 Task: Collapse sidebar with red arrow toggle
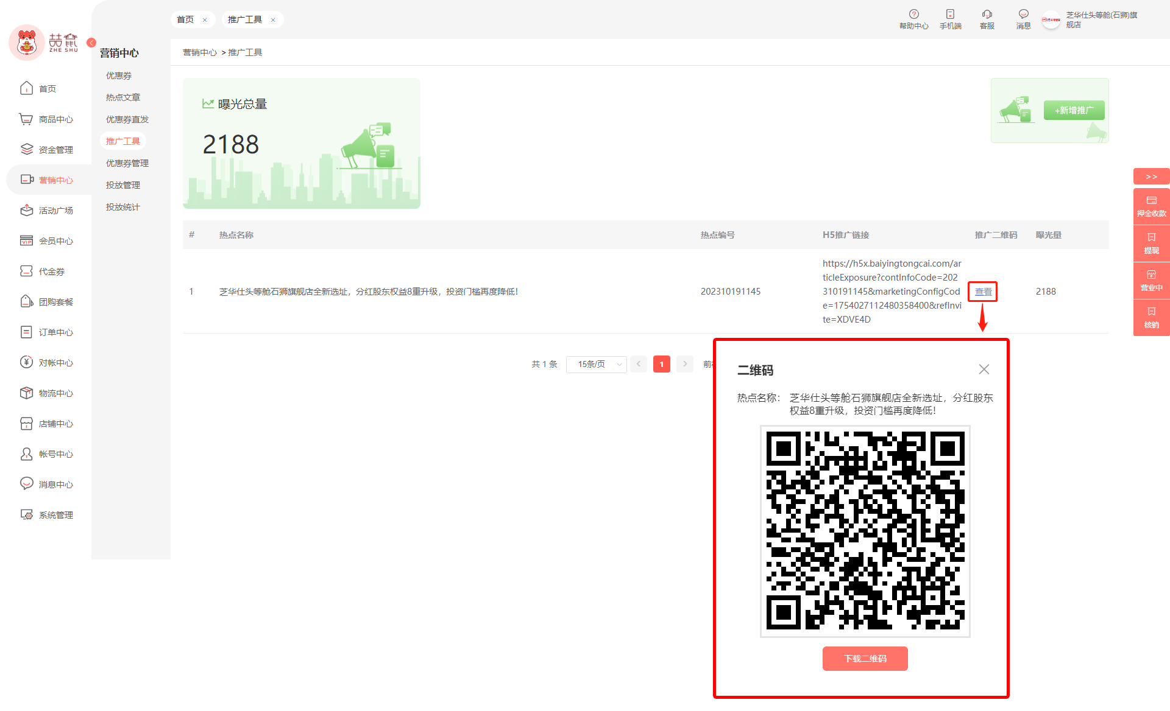[x=91, y=43]
